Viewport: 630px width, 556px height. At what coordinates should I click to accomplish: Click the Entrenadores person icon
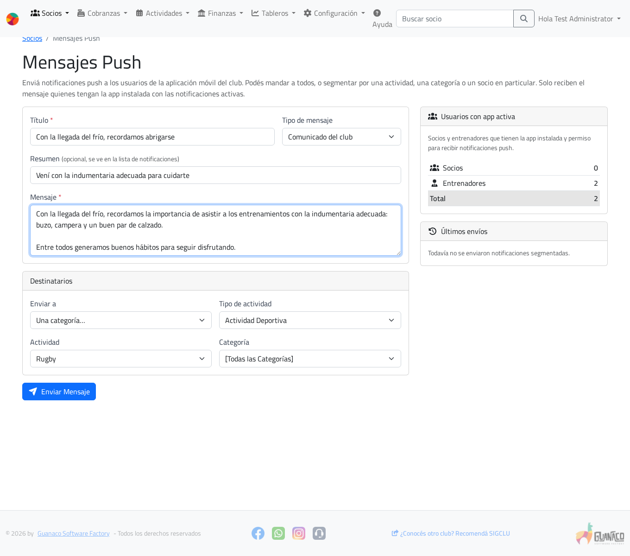[x=435, y=183]
